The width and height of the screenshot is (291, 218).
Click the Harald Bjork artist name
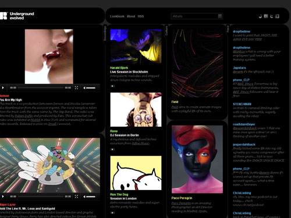click(x=119, y=68)
